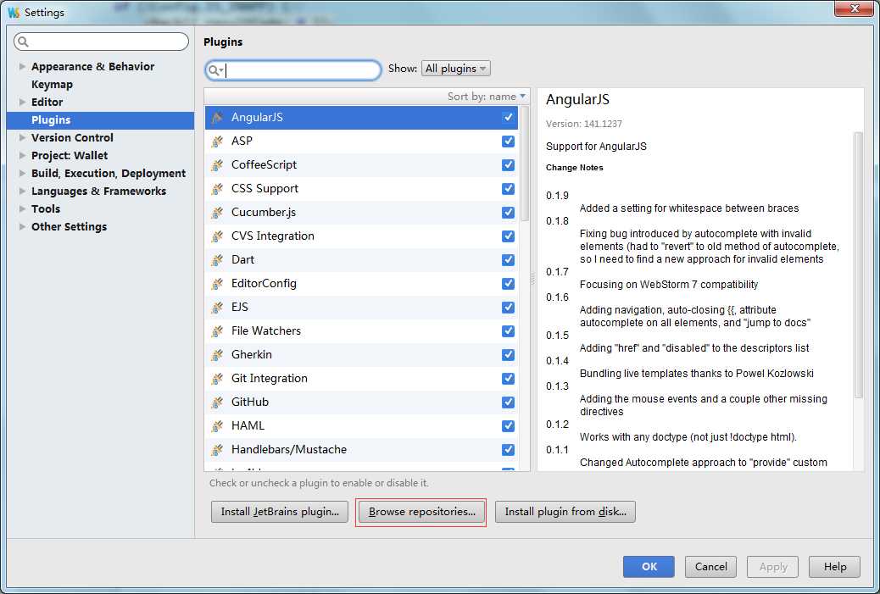Click the plugin search magnifier icon

tap(215, 70)
